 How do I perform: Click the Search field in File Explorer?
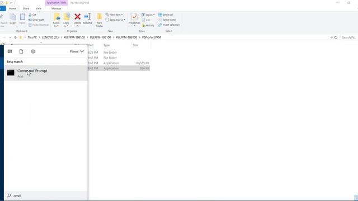click(x=348, y=37)
